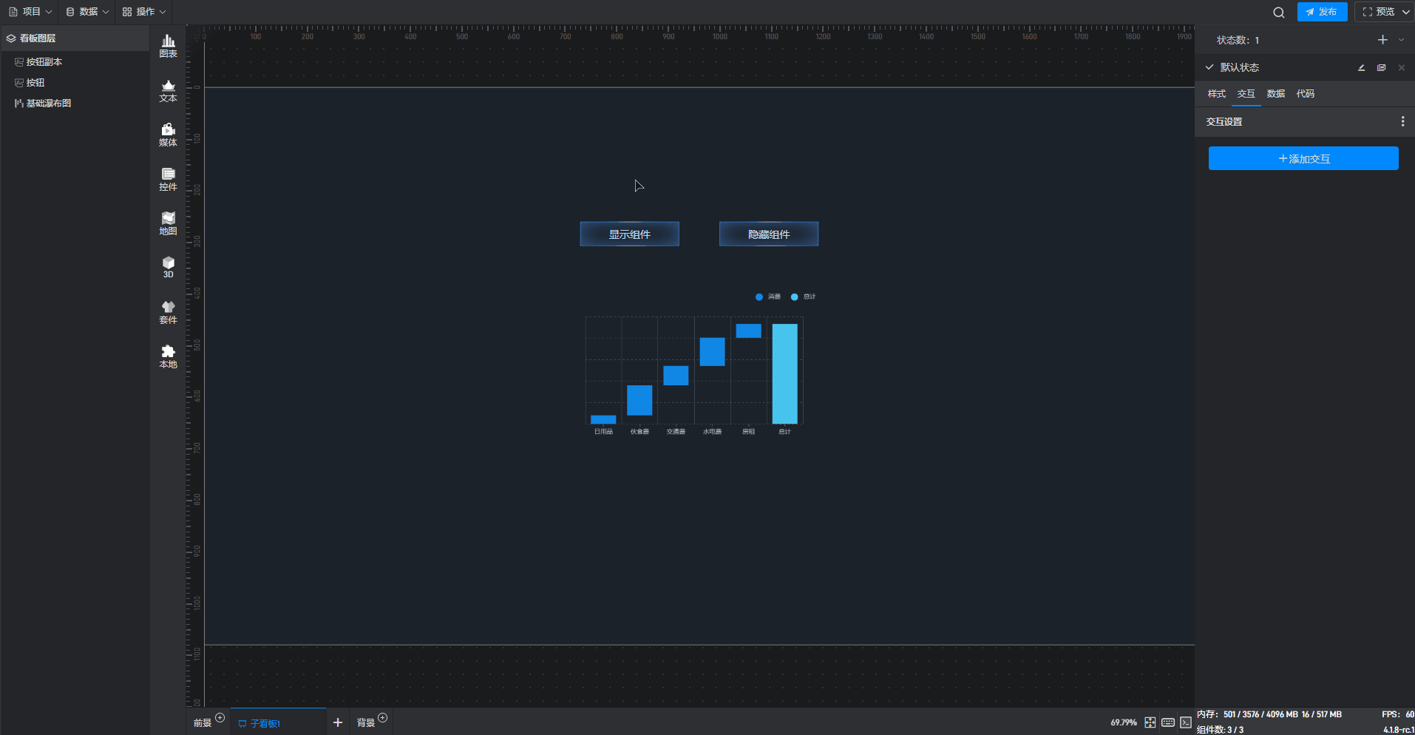Toggle the 总计 legend series in the chart
The width and height of the screenshot is (1415, 735).
click(803, 297)
